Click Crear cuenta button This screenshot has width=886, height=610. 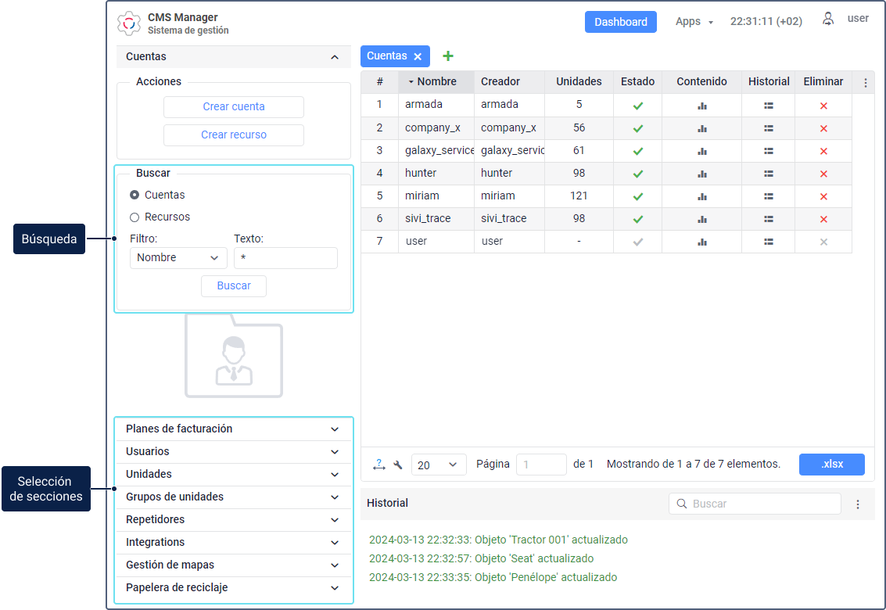[233, 107]
